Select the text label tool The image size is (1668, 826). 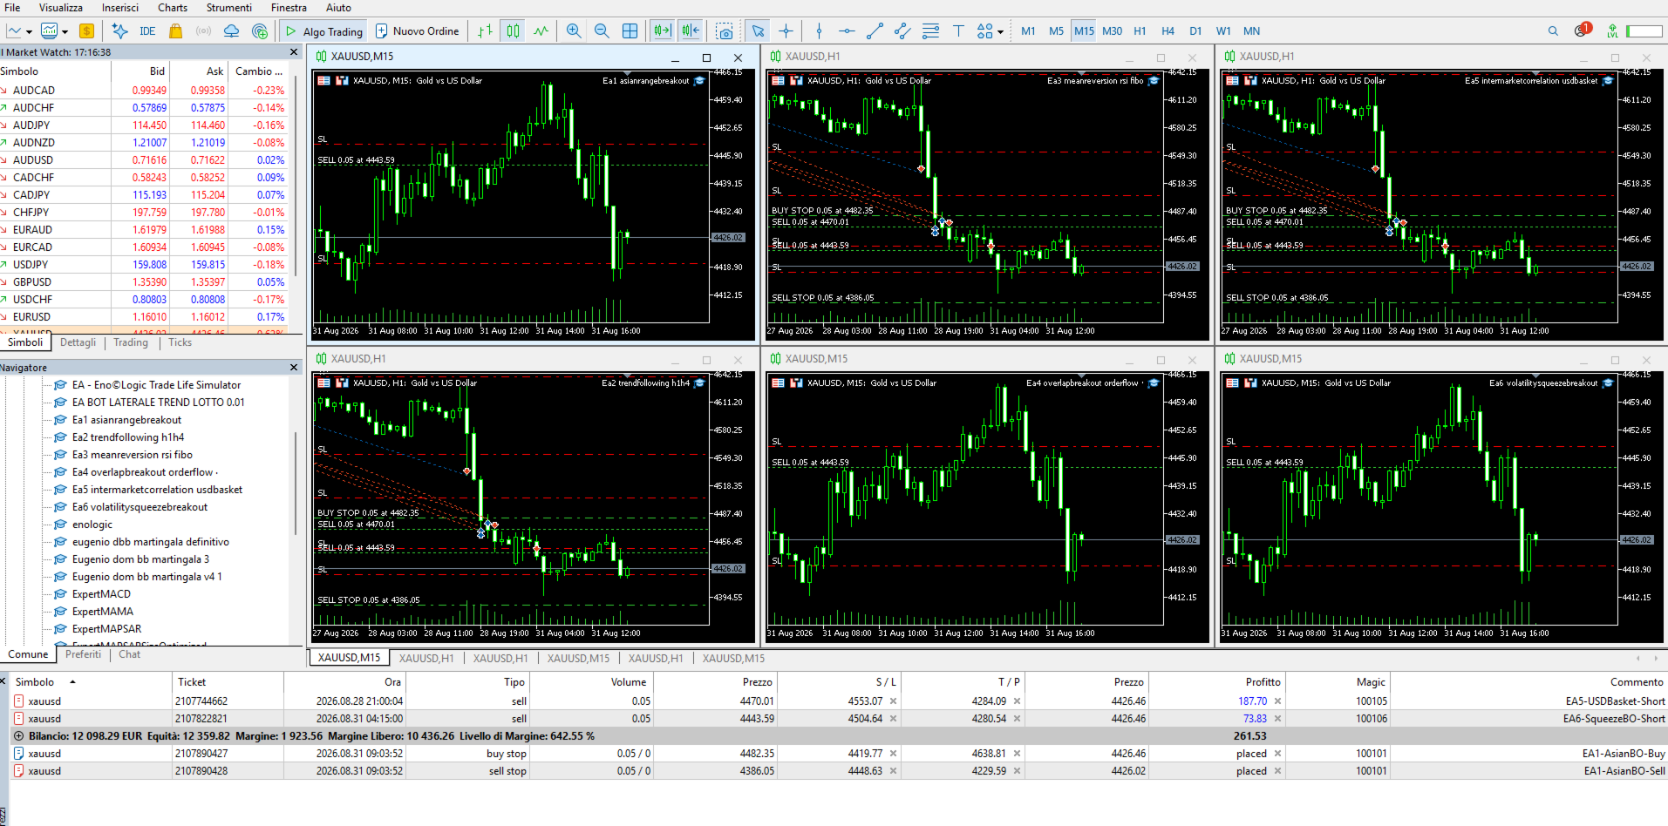(x=958, y=30)
